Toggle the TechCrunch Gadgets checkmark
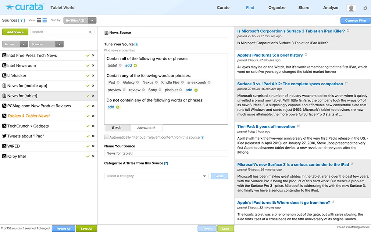The image size is (371, 232). click(x=88, y=126)
